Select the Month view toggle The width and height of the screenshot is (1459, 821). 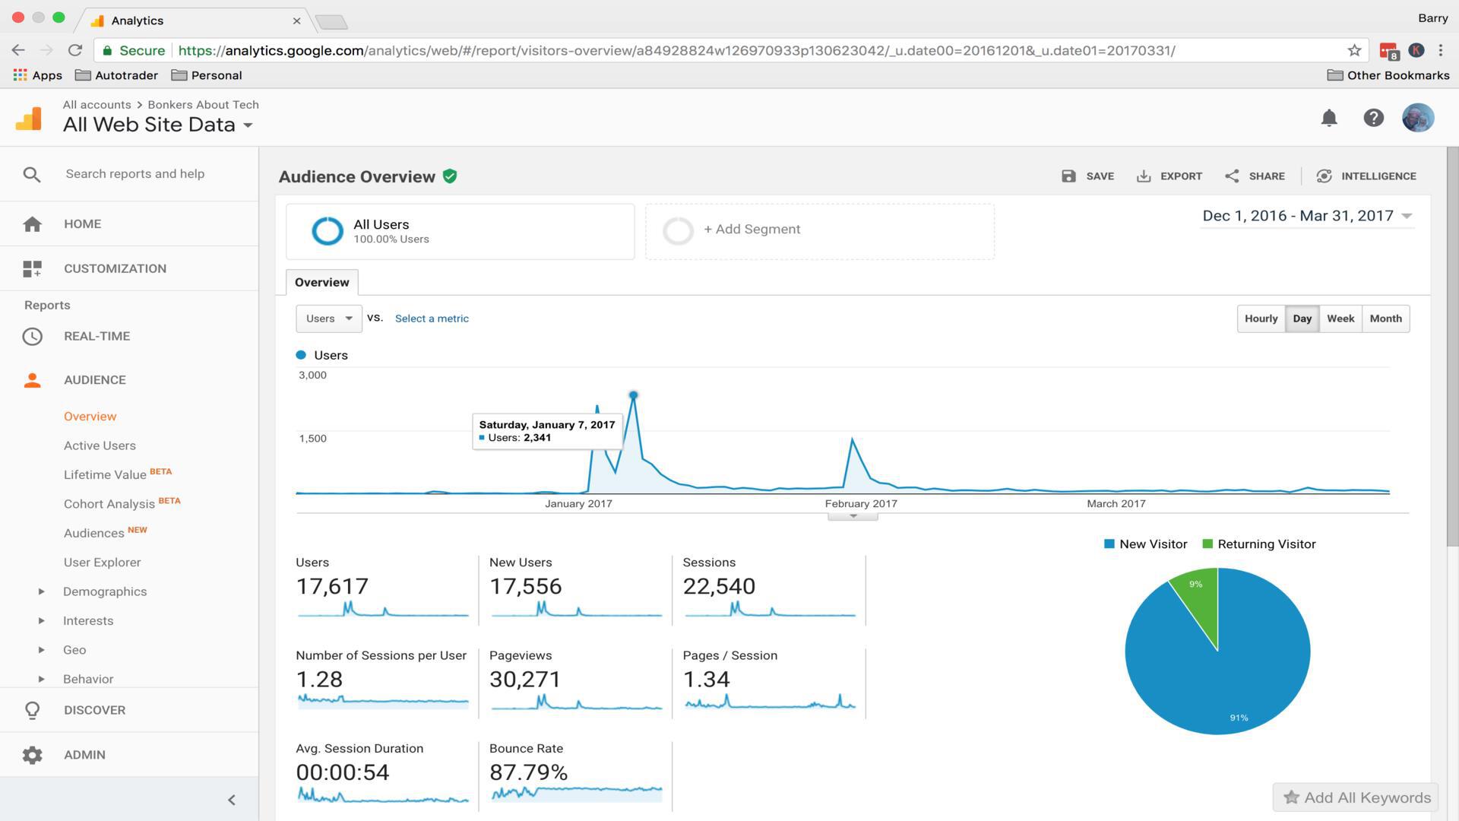coord(1386,319)
